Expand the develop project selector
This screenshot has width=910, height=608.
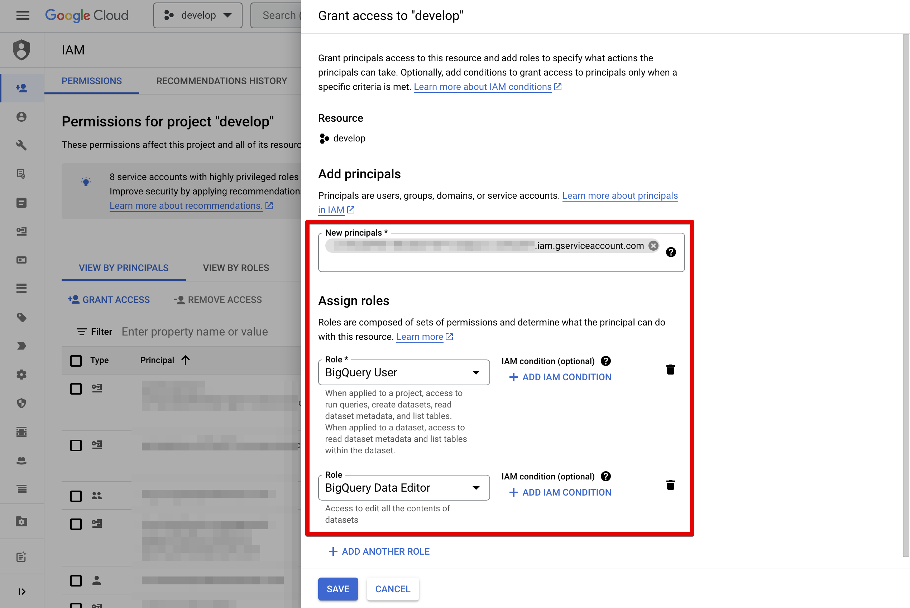click(198, 15)
